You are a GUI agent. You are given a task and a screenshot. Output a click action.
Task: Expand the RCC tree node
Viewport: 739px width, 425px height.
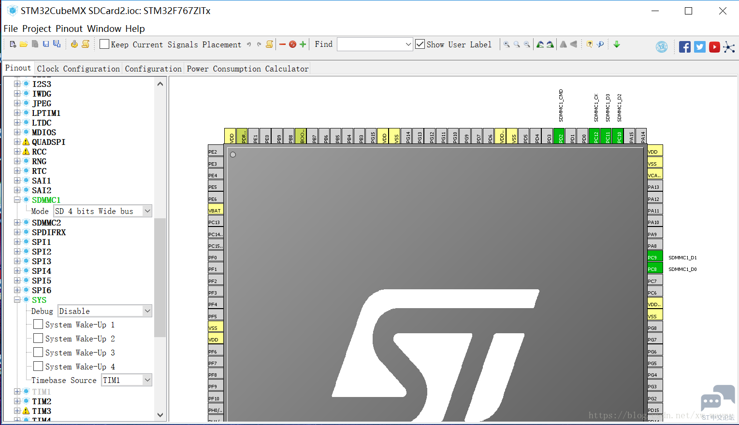pyautogui.click(x=17, y=152)
